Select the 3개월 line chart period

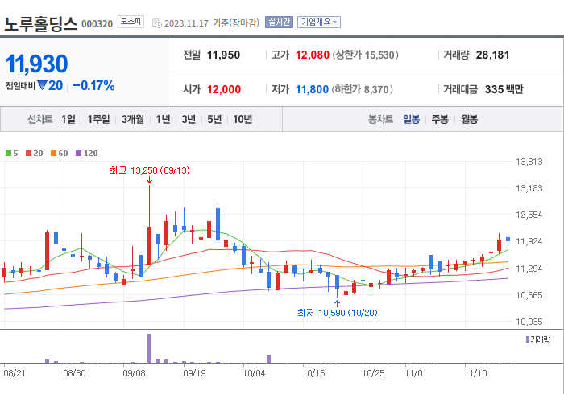tap(133, 119)
